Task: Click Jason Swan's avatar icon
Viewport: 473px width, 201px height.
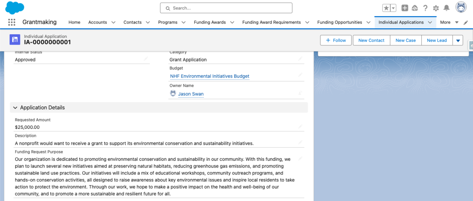Action: pos(173,94)
